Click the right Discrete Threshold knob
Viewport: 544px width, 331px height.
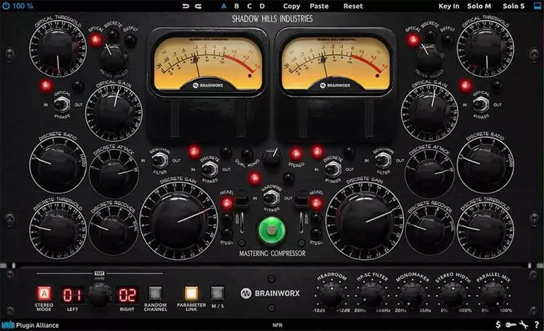coord(485,230)
